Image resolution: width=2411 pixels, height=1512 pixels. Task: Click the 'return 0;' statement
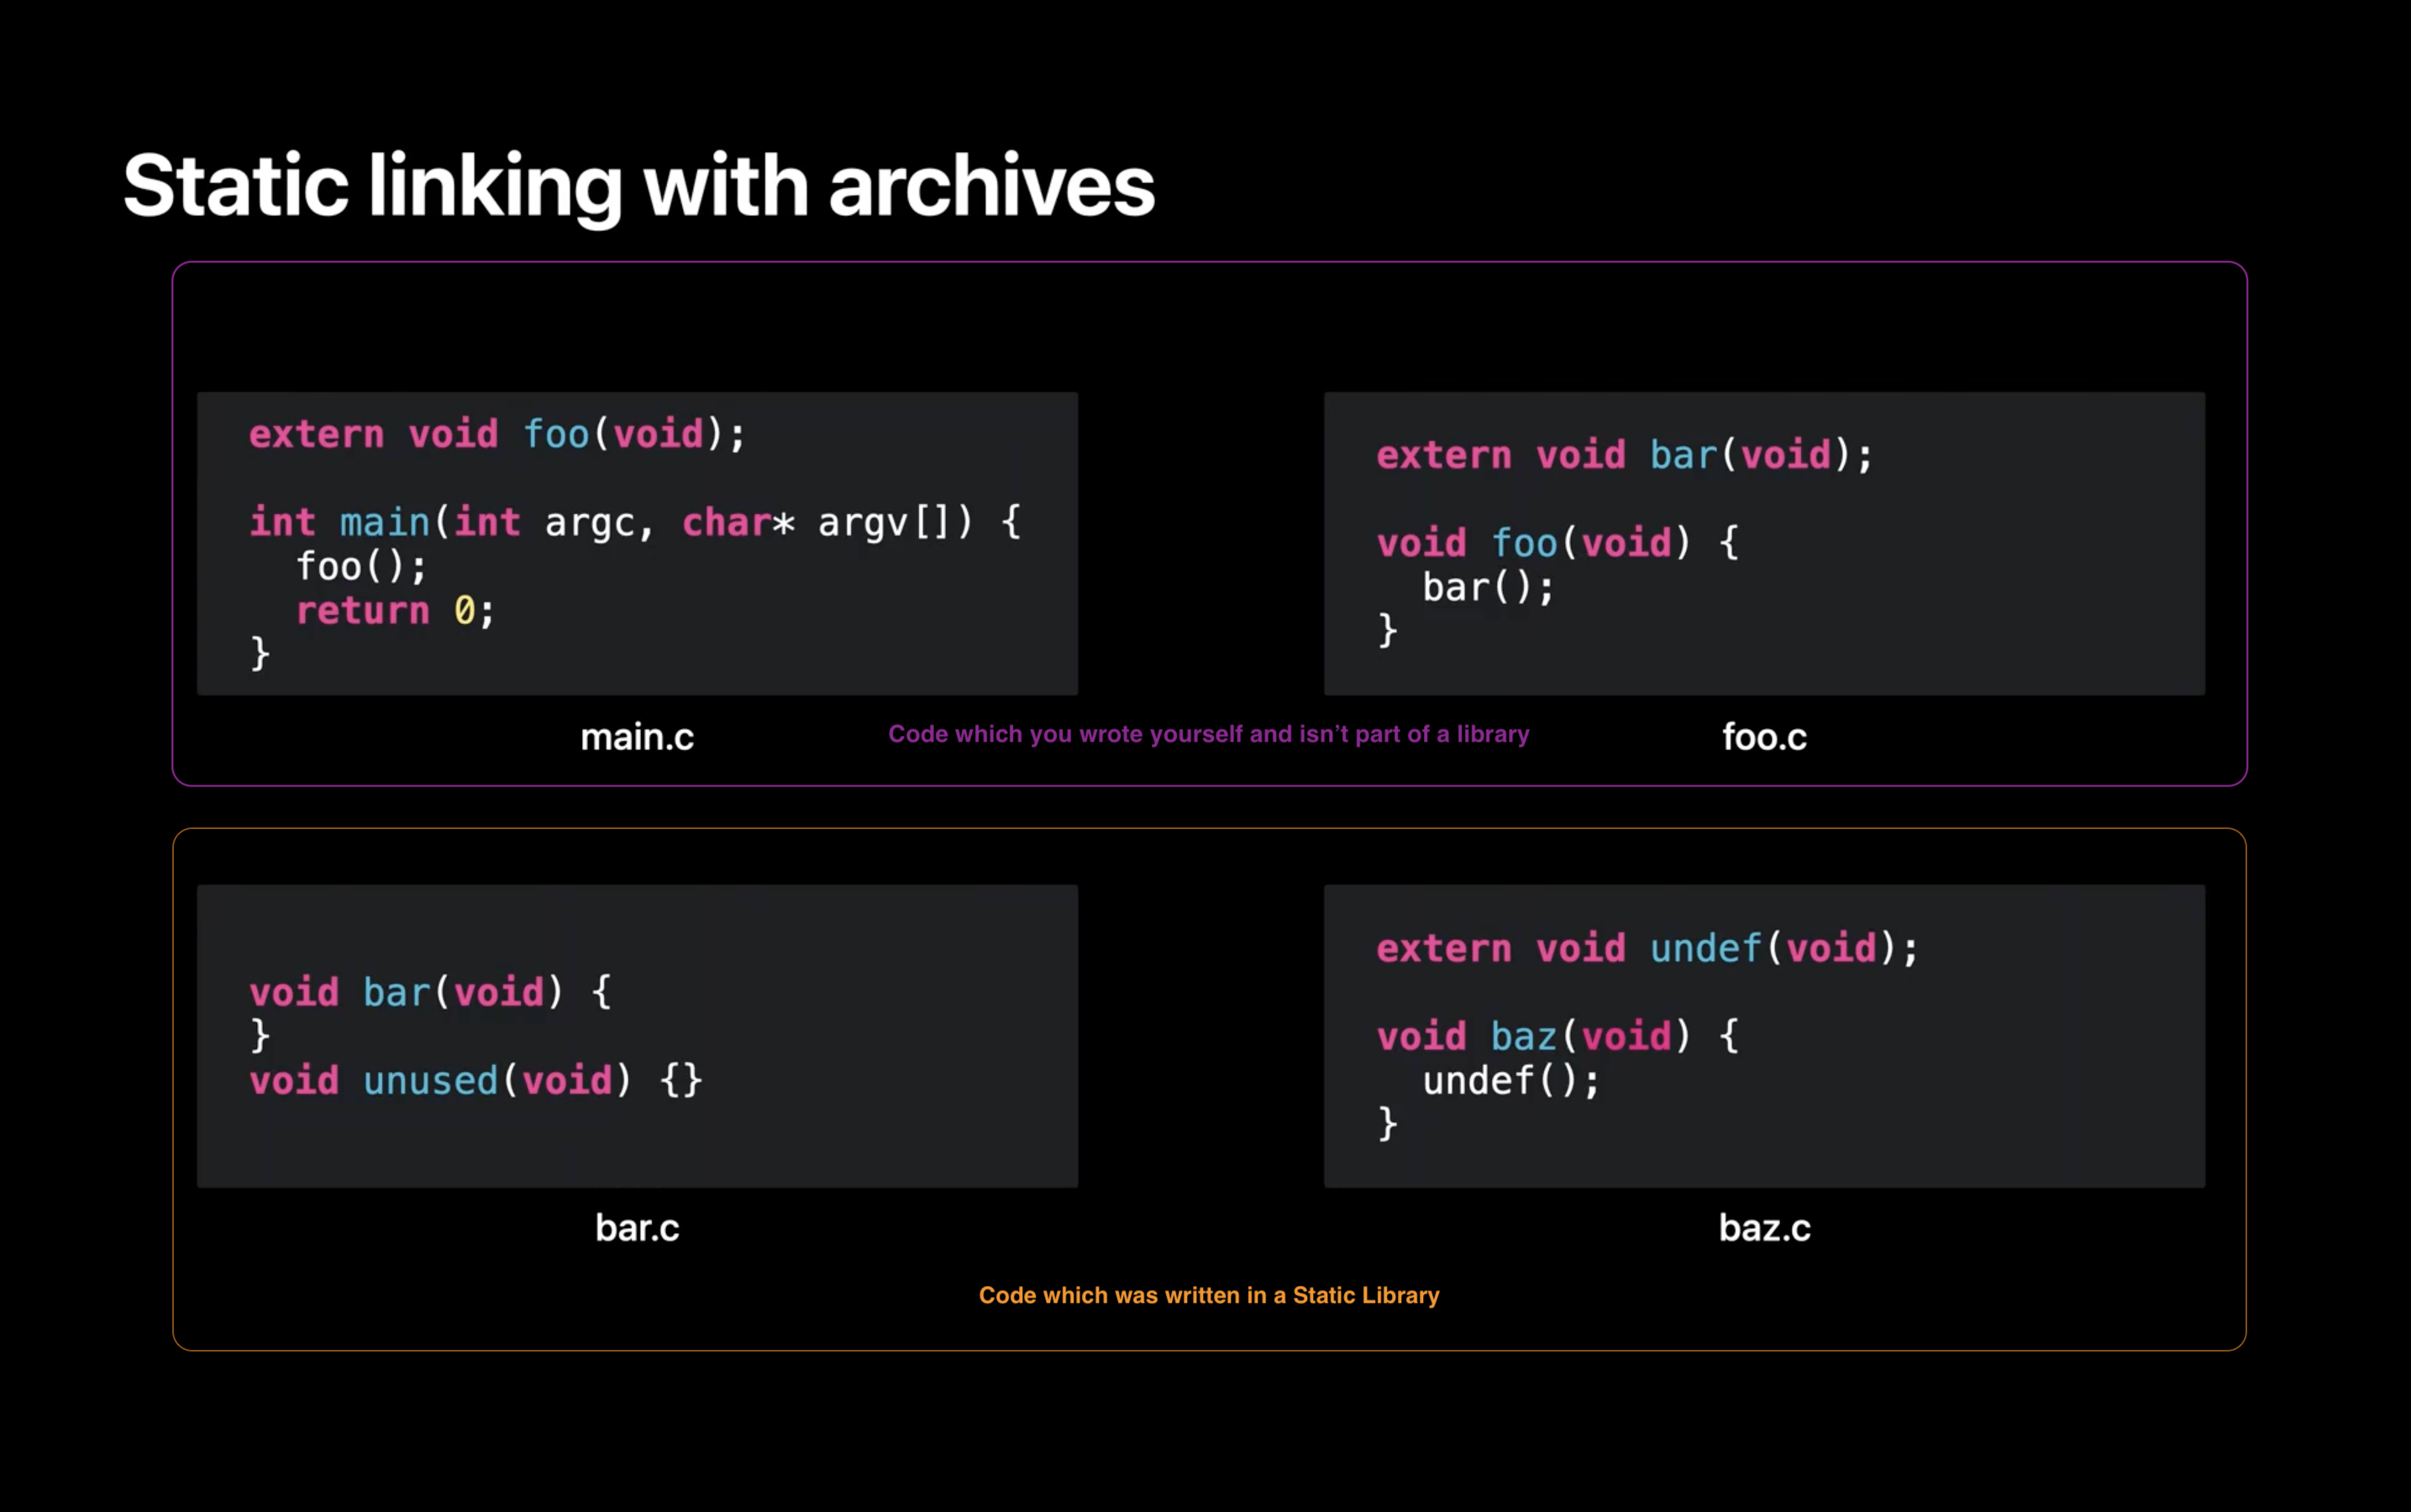tap(395, 610)
